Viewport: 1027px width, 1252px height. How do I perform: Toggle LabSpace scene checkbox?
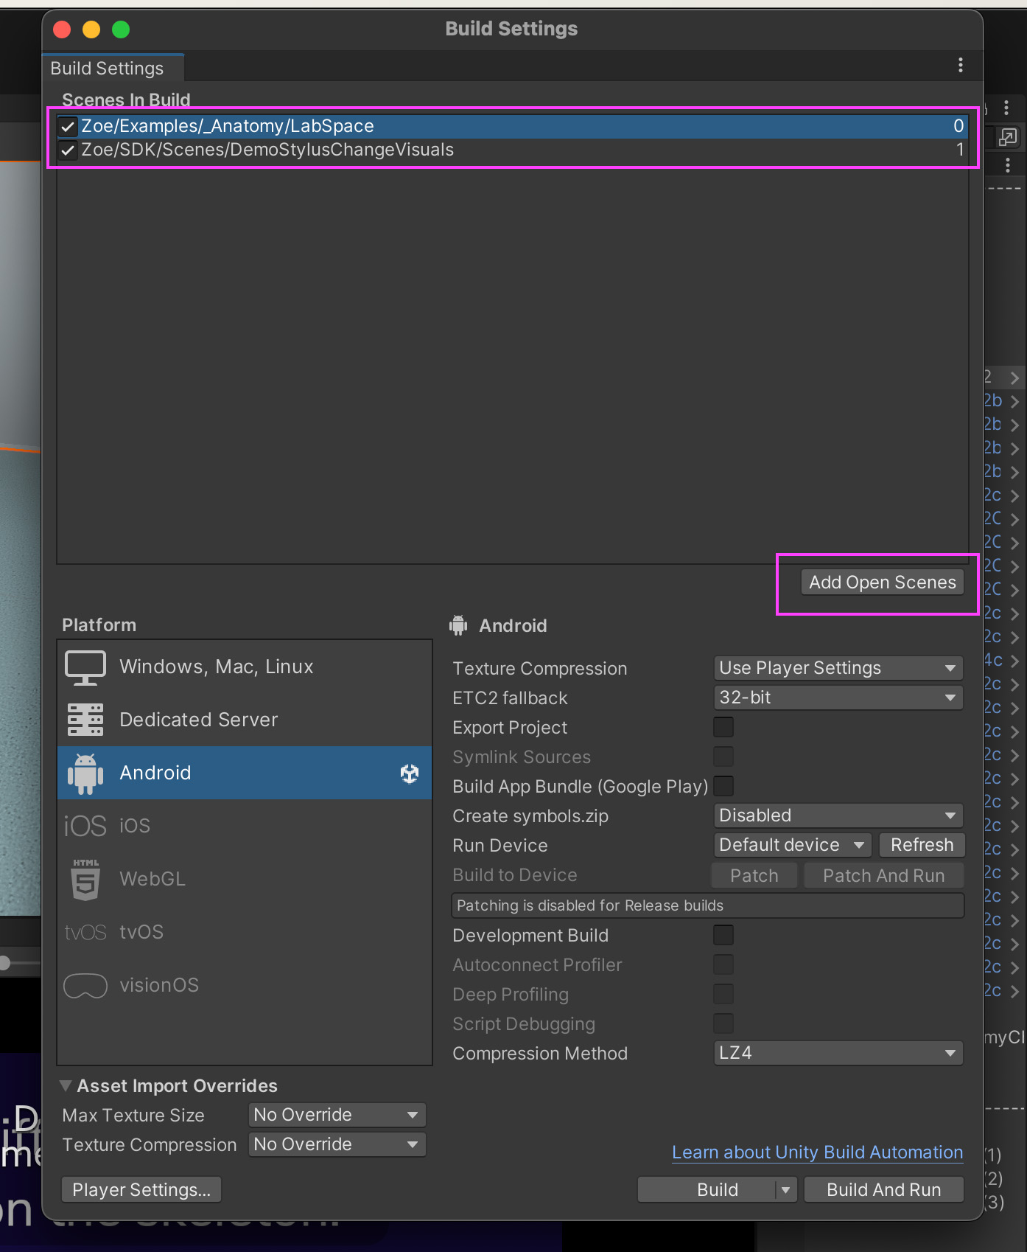click(x=68, y=126)
